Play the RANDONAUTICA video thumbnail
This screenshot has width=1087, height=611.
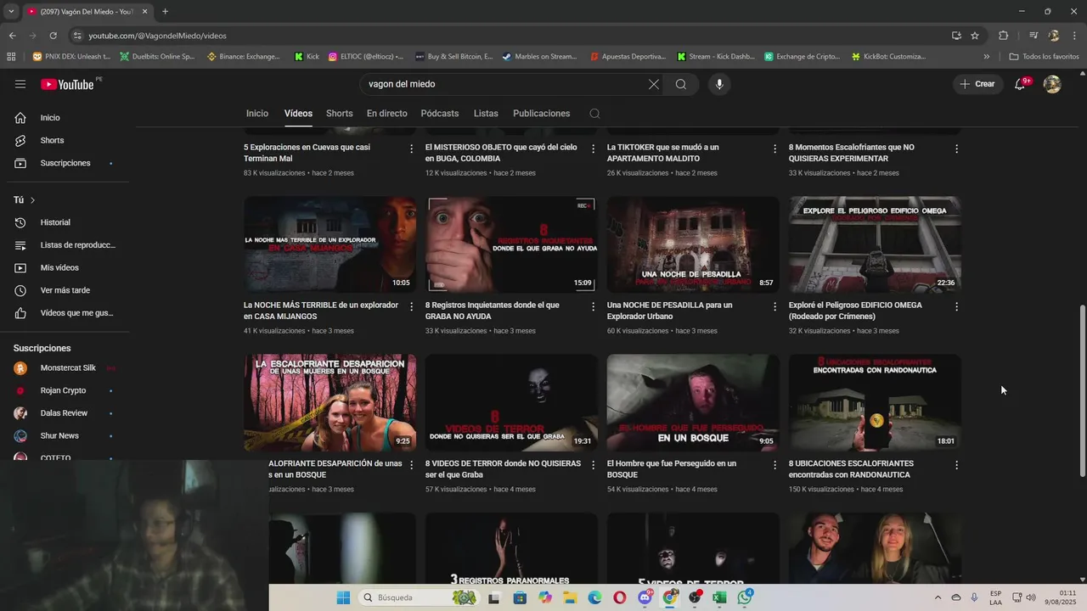875,403
